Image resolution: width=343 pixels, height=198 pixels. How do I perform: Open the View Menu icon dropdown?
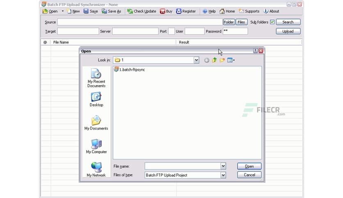231,60
